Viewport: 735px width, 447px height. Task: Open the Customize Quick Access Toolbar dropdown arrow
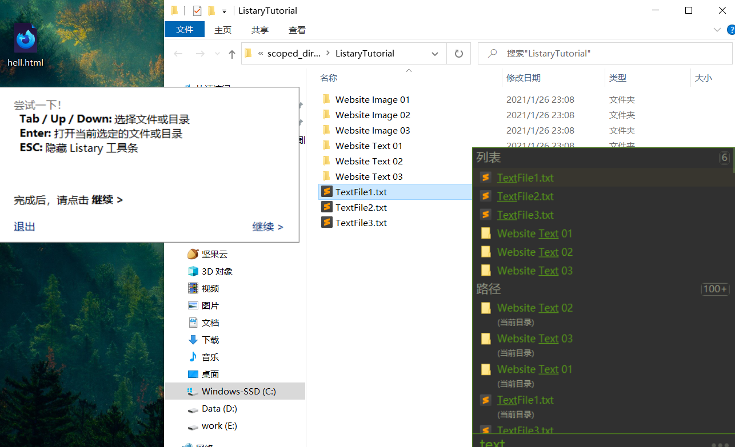(224, 11)
